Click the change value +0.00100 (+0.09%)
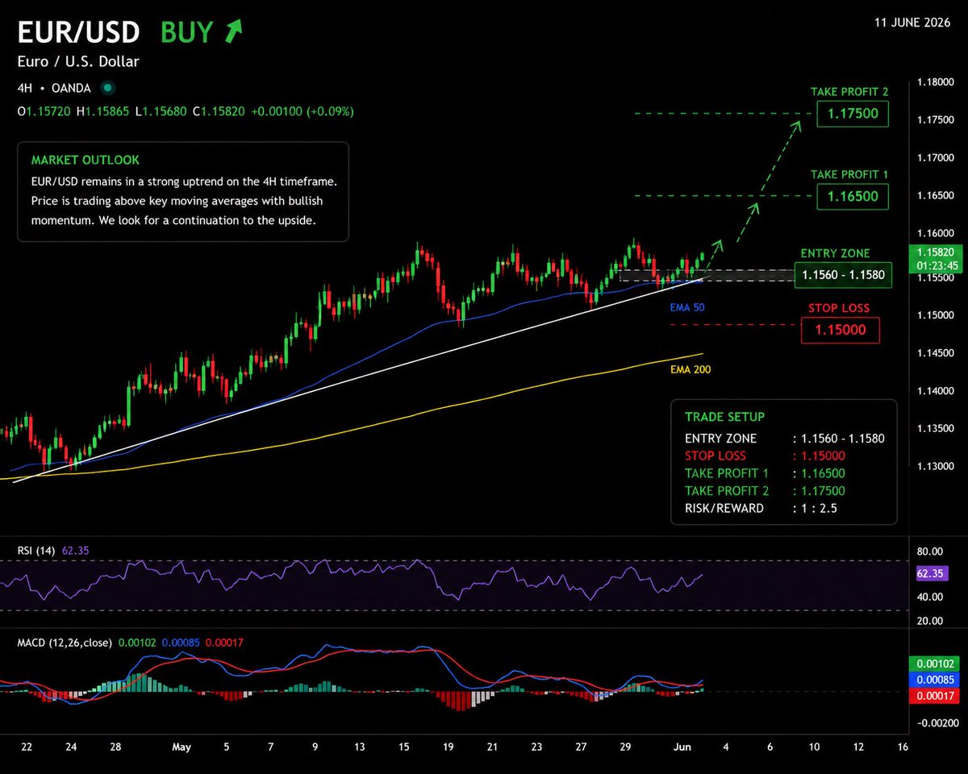 (302, 110)
